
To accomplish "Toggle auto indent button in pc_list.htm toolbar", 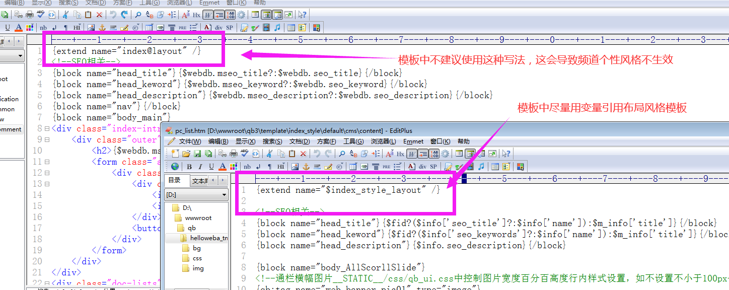I will pos(422,154).
